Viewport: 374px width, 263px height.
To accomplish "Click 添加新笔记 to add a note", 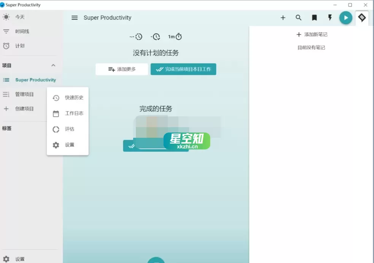I will pos(311,35).
